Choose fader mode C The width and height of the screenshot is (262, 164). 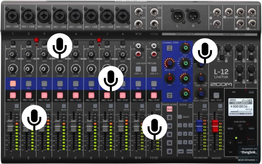pos(170,134)
